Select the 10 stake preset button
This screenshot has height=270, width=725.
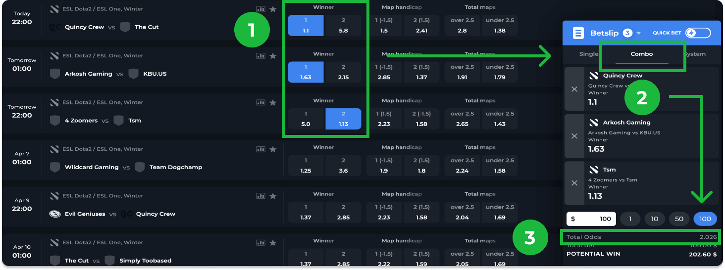655,219
